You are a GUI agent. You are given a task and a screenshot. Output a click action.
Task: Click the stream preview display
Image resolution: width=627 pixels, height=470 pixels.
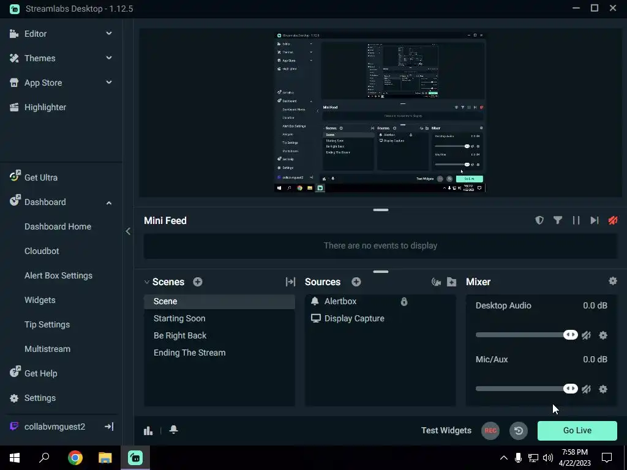380,113
